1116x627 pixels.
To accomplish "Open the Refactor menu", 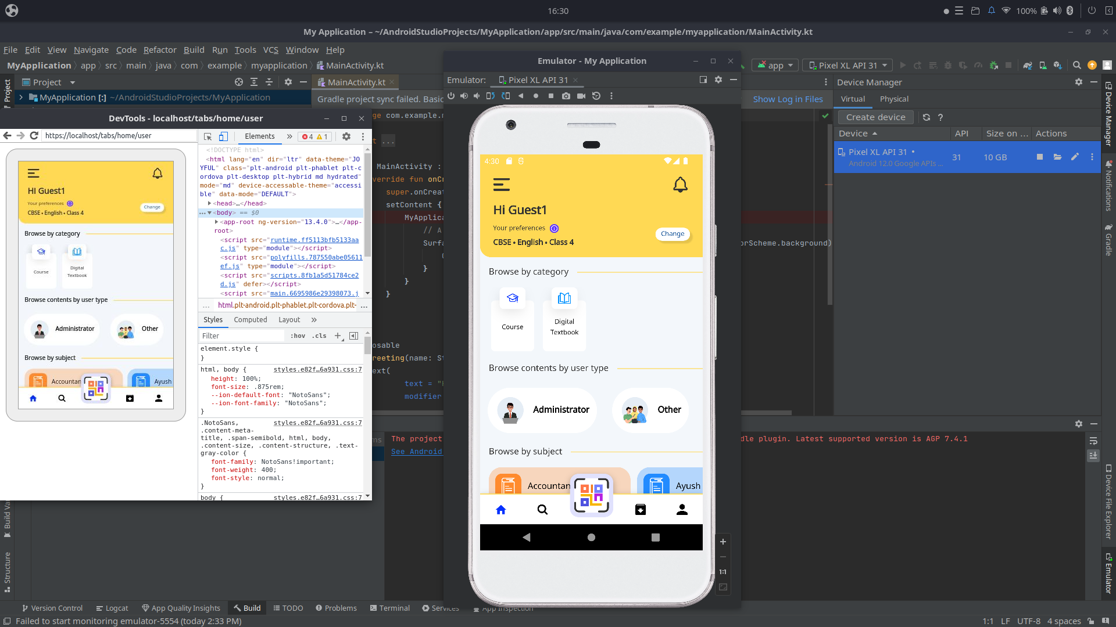I will pyautogui.click(x=159, y=50).
